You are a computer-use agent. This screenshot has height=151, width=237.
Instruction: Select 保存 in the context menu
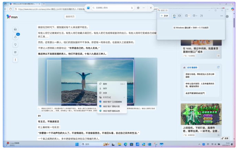112,88
